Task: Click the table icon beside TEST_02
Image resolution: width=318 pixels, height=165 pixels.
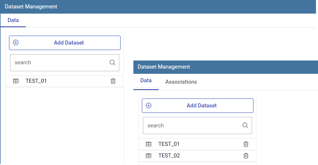Action: pyautogui.click(x=148, y=156)
